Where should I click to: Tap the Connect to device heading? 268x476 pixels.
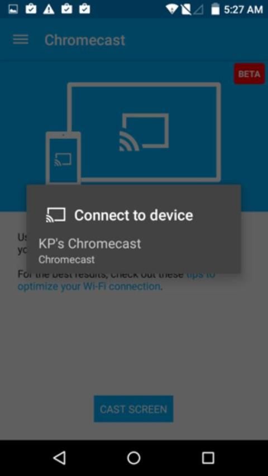point(133,215)
